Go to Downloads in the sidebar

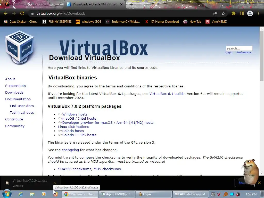pos(14,93)
